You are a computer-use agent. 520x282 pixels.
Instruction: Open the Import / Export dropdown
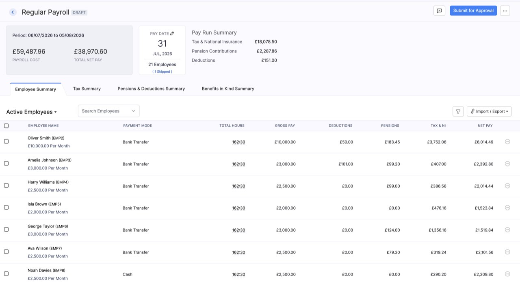click(489, 111)
